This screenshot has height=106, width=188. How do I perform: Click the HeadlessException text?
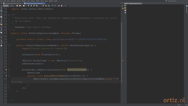82,45
